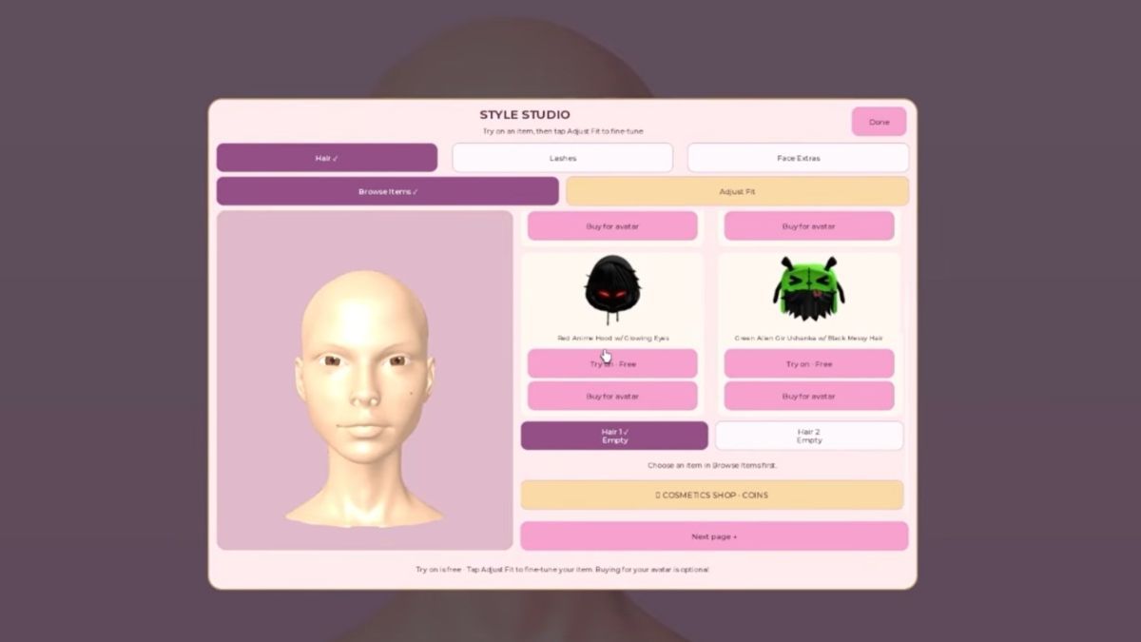The height and width of the screenshot is (642, 1141).
Task: Buy Red Anime Hood for avatar
Action: pyautogui.click(x=612, y=396)
